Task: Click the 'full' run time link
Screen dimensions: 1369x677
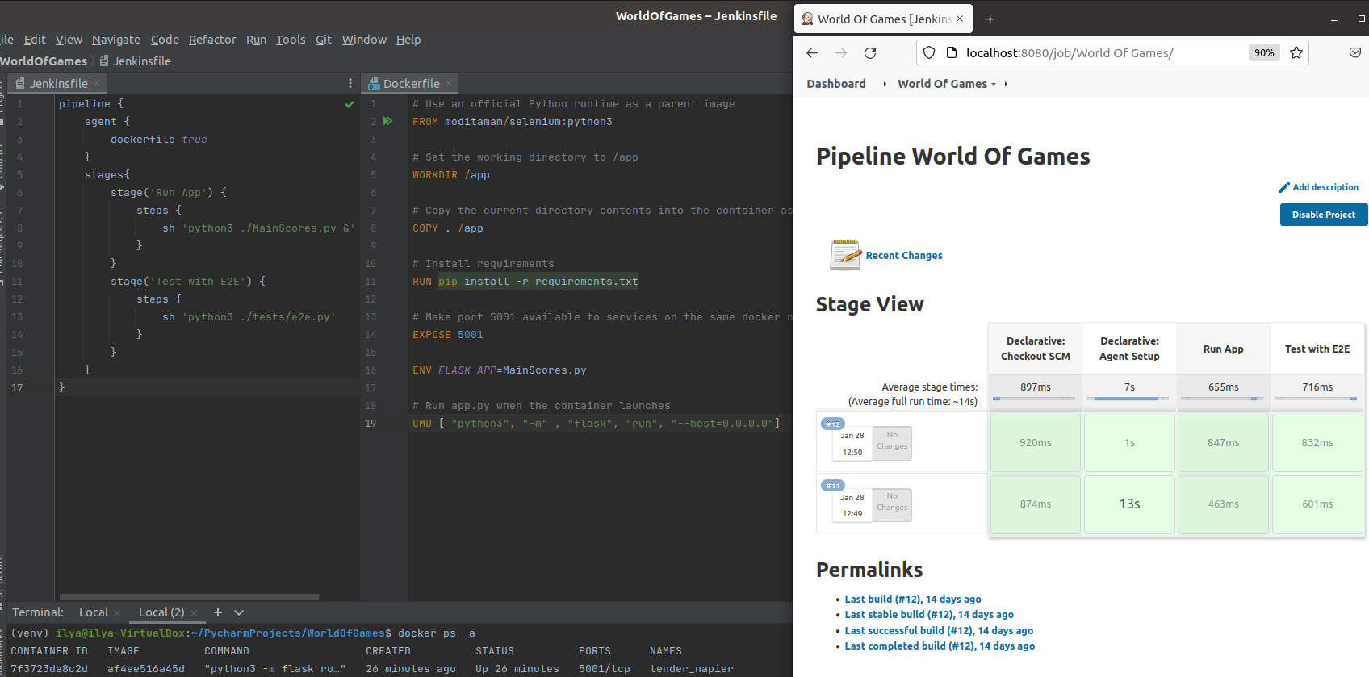Action: 898,402
